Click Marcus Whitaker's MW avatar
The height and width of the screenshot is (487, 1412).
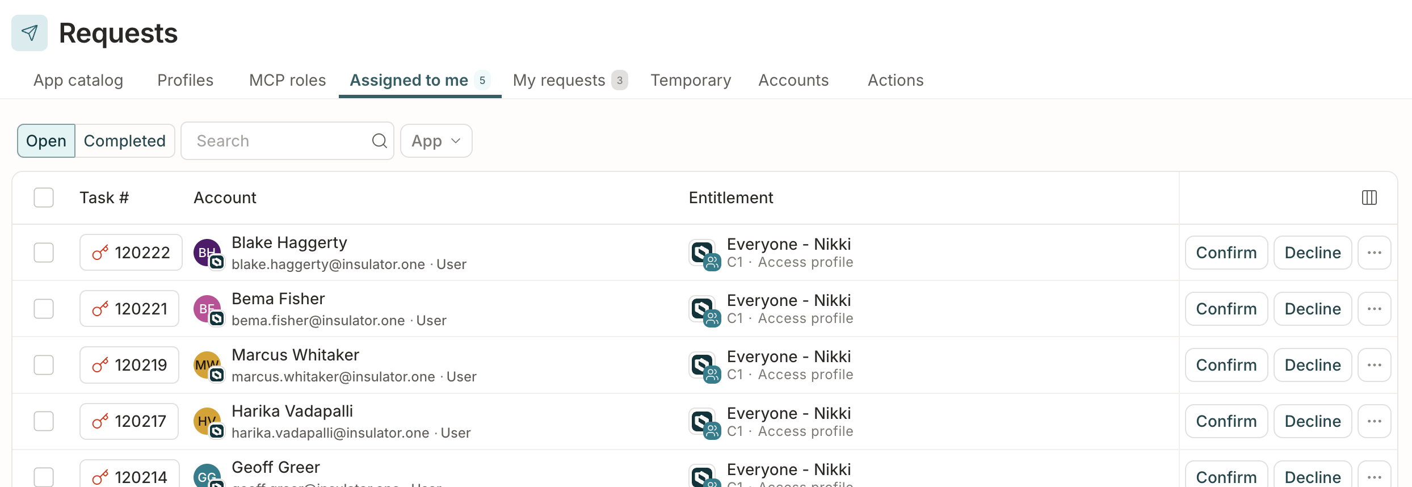[208, 366]
